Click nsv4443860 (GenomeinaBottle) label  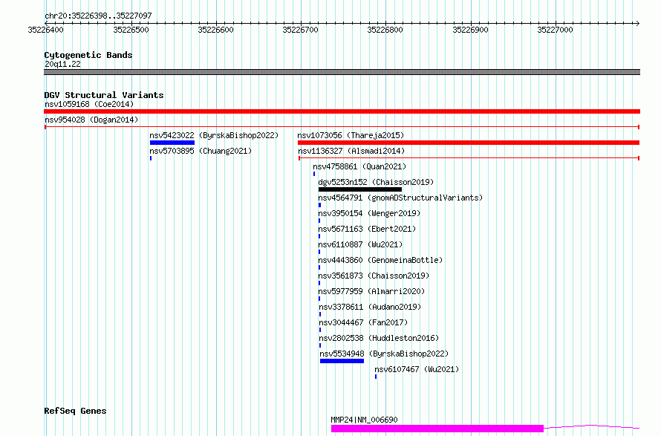pyautogui.click(x=381, y=260)
